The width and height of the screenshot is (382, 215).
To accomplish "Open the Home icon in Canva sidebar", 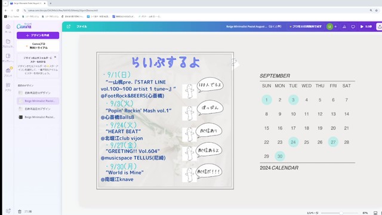I will coord(8,28).
